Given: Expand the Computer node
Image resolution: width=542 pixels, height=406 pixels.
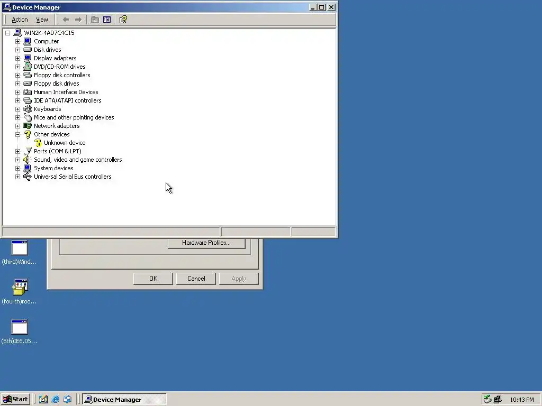Looking at the screenshot, I should 17,41.
